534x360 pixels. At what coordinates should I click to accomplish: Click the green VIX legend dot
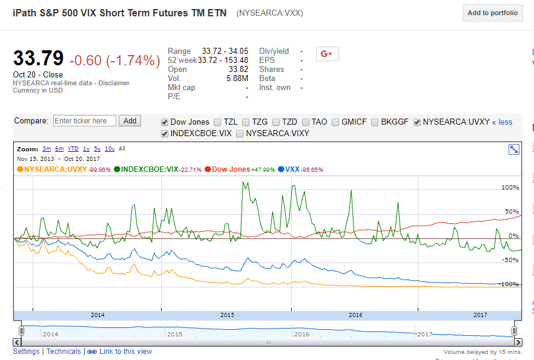(x=117, y=169)
